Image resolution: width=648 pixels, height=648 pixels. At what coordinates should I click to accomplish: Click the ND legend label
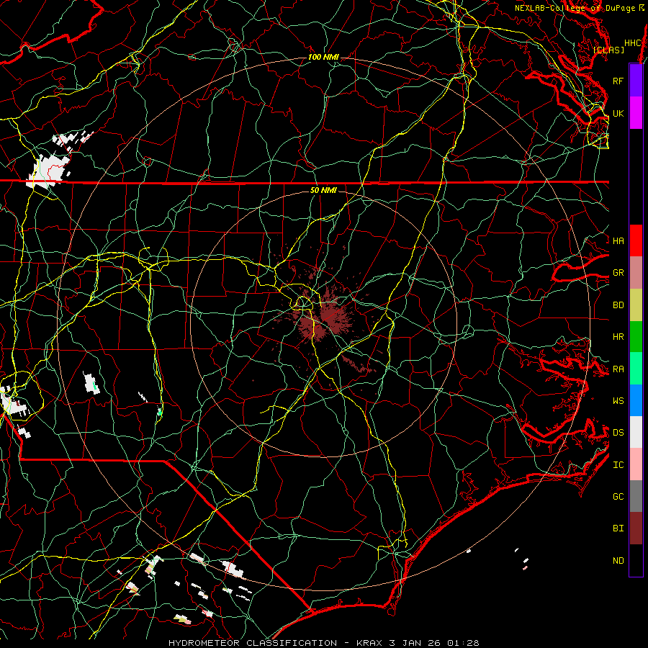618,561
